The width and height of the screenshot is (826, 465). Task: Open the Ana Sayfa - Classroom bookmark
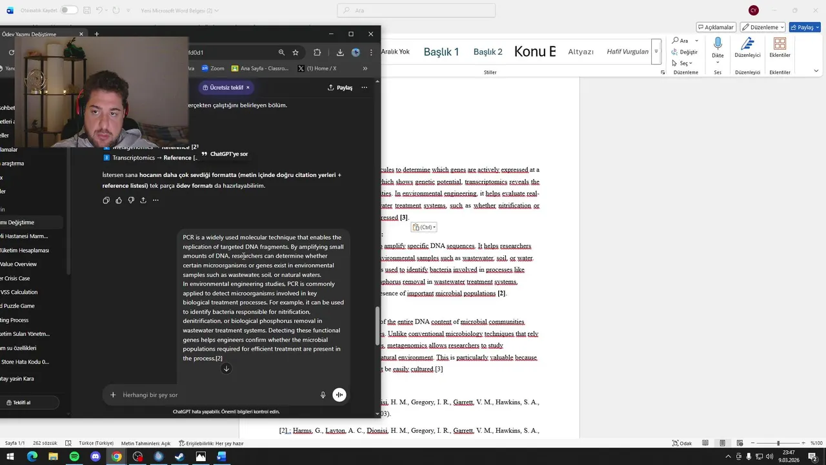coord(260,68)
